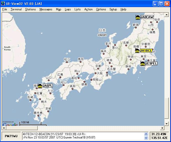This screenshot has width=171, height=142.
Task: Click the UI-View32 title bar app icon
Action: coord(3,3)
